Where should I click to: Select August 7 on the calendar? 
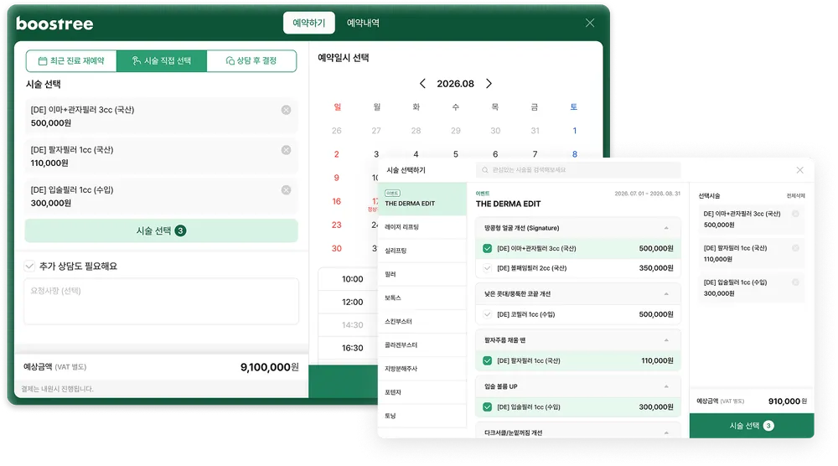coord(535,154)
